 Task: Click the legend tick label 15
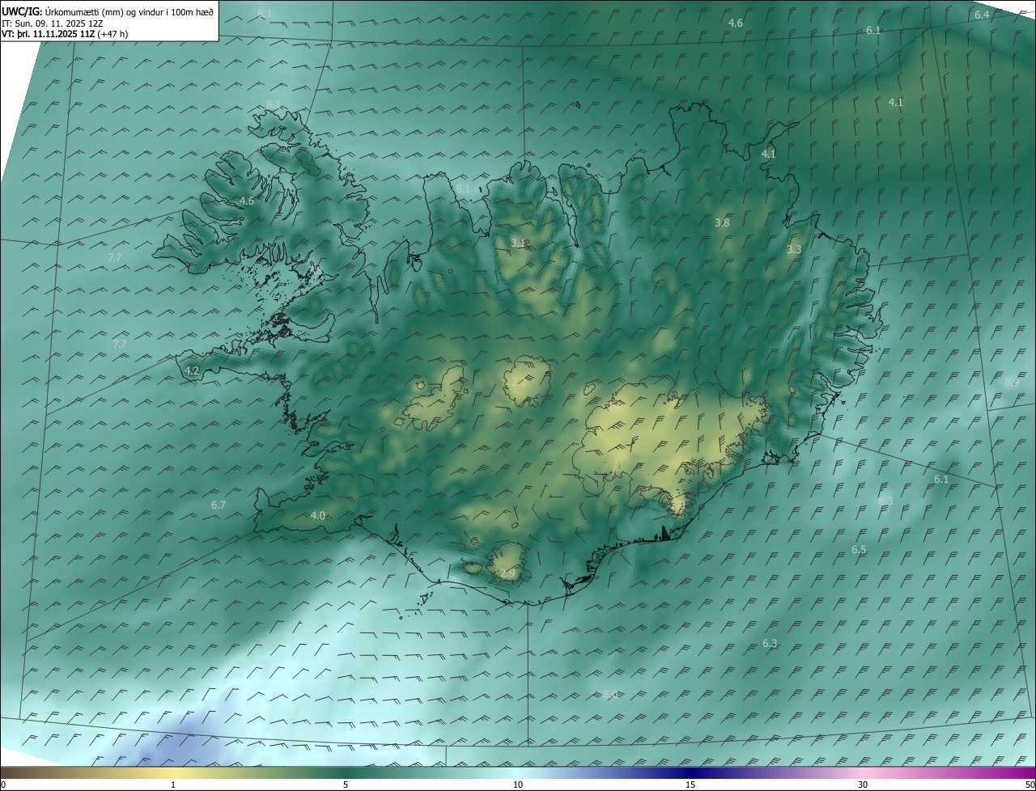pyautogui.click(x=690, y=785)
